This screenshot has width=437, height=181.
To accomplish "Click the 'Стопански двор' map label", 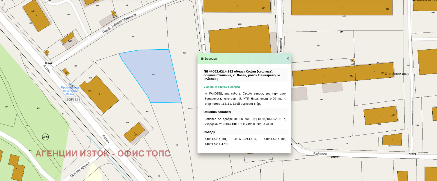I will click(x=397, y=74).
